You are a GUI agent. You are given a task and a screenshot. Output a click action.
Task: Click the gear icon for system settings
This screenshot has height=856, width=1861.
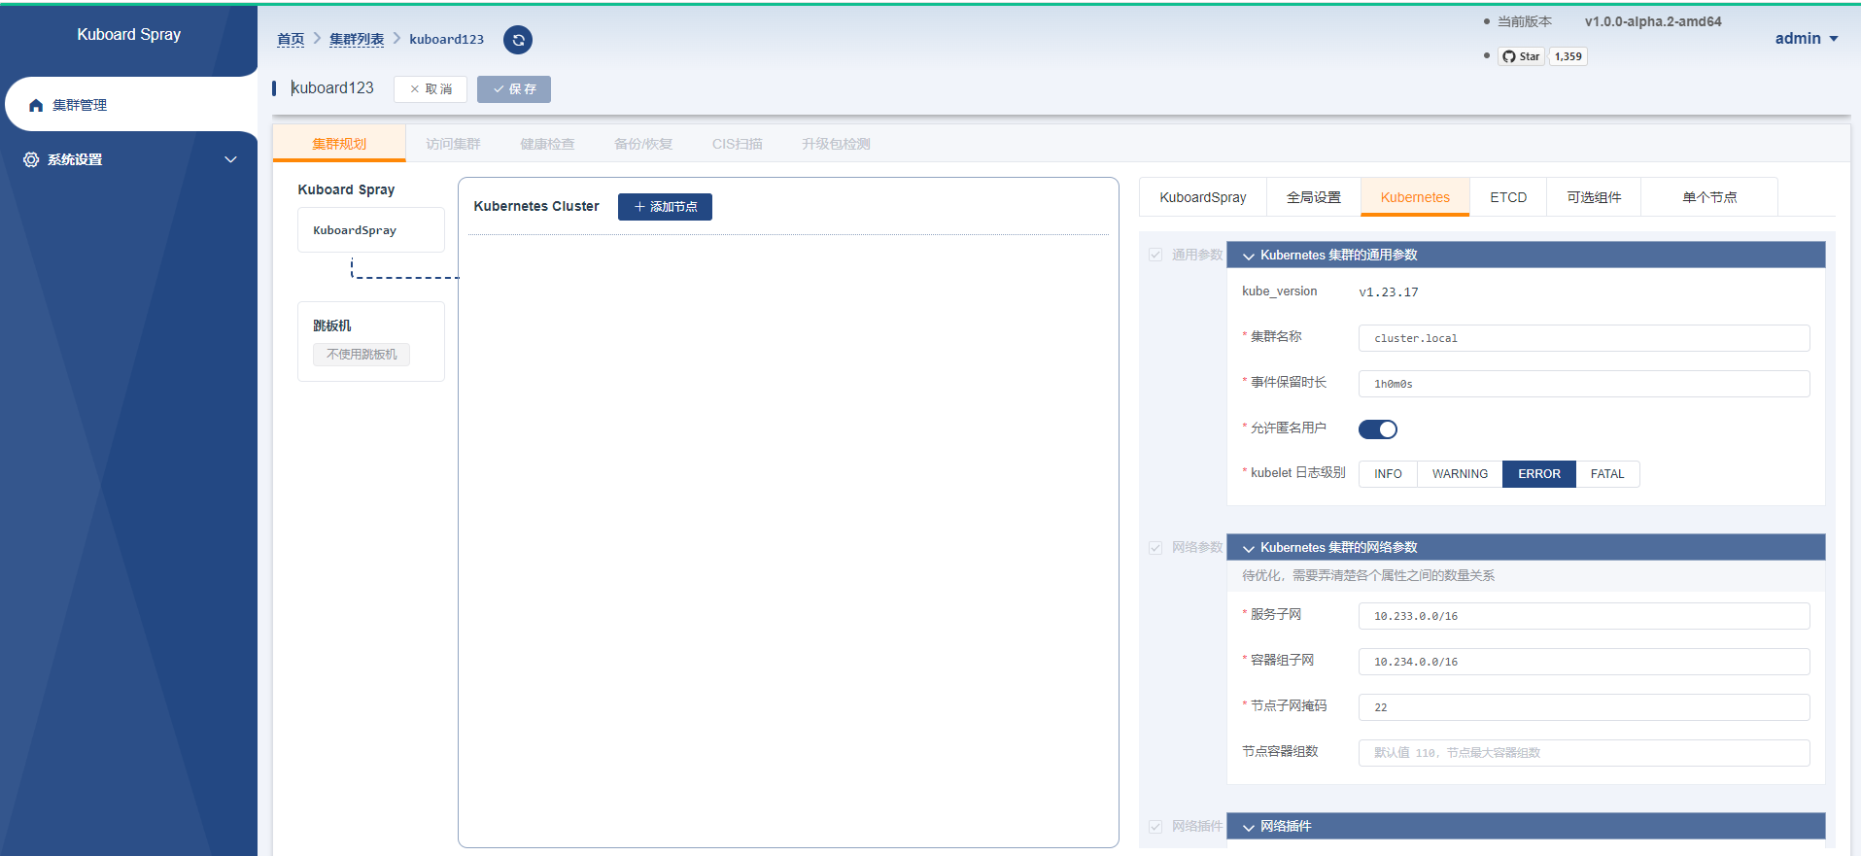pyautogui.click(x=31, y=159)
